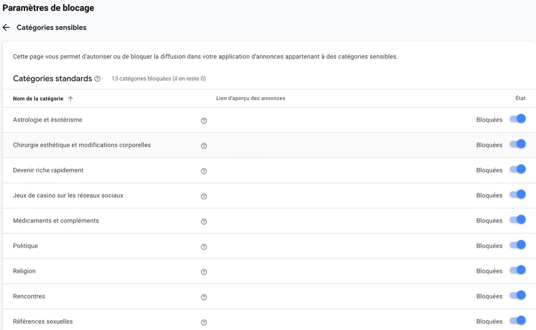Toggle off Chirurgie esthétique blocking switch
This screenshot has width=536, height=330.
[517, 144]
